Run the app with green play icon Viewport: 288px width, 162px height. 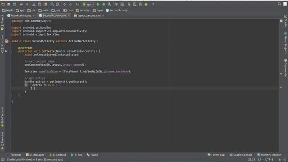[x=98, y=4]
